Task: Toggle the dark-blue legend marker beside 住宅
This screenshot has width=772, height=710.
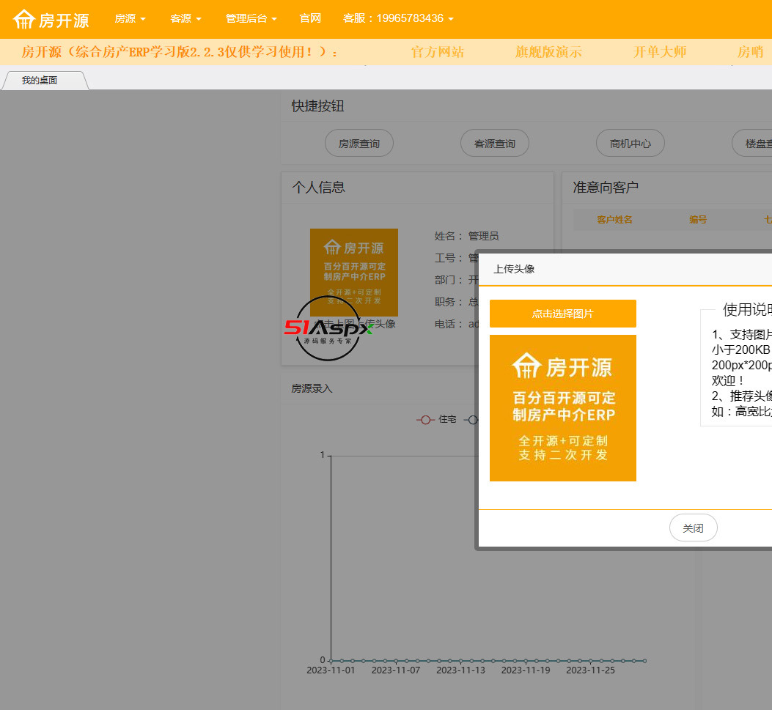Action: point(472,420)
